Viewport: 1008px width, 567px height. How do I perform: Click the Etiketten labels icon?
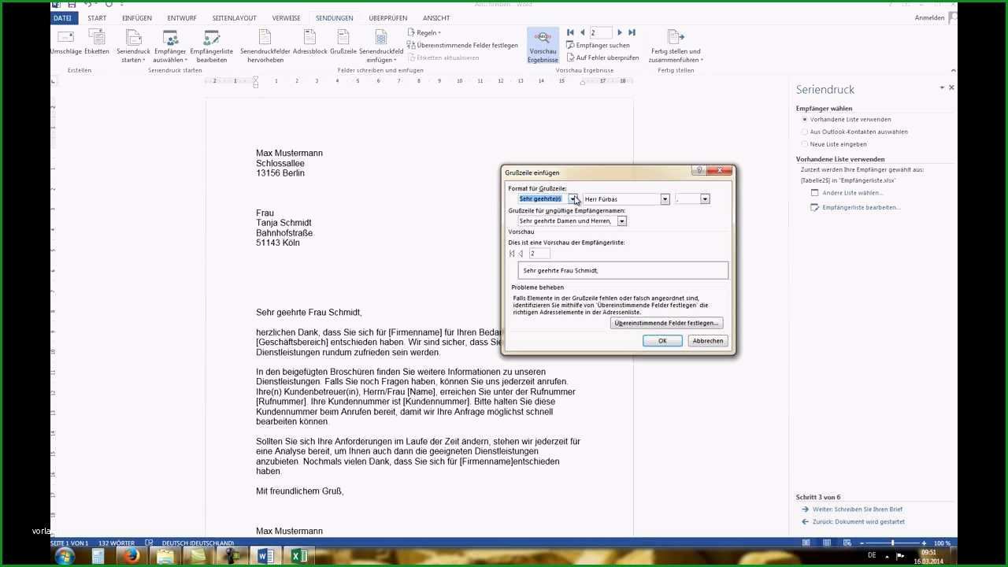pyautogui.click(x=97, y=38)
